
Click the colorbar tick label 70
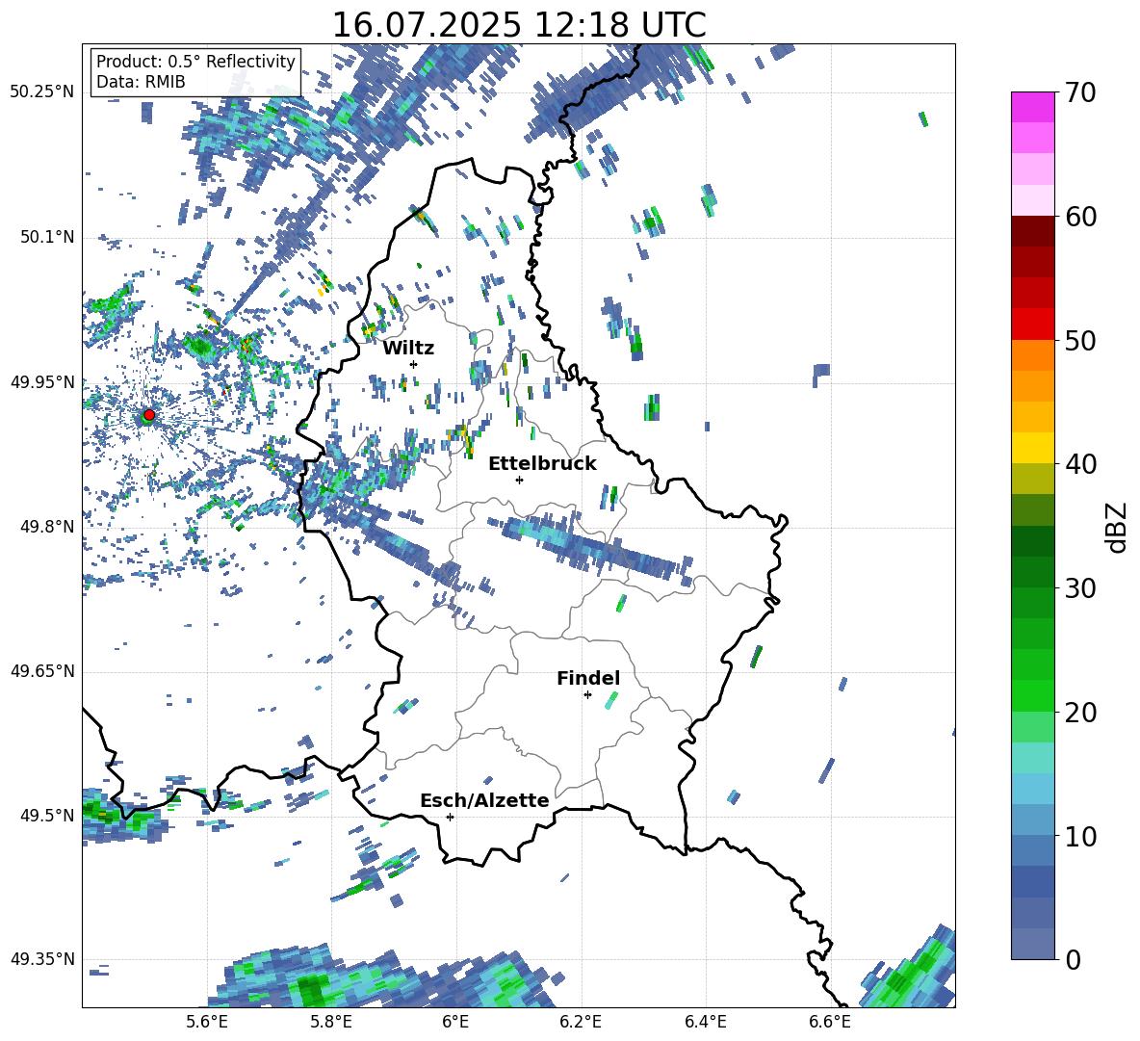pos(1080,92)
